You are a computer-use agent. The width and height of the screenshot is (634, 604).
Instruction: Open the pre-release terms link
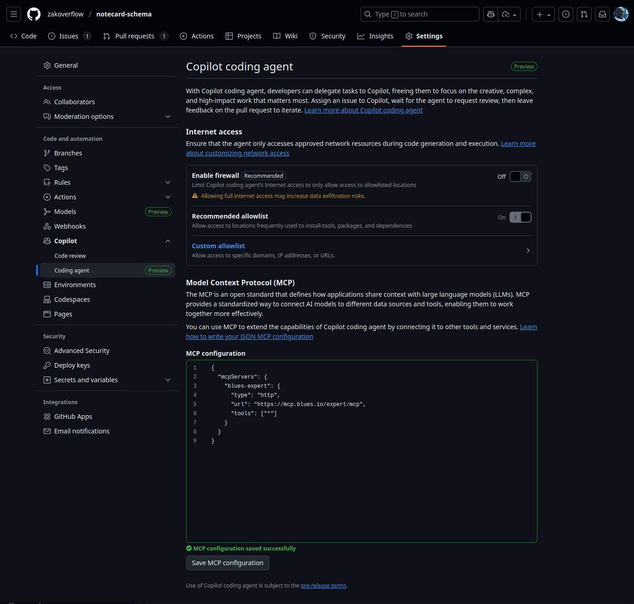323,586
